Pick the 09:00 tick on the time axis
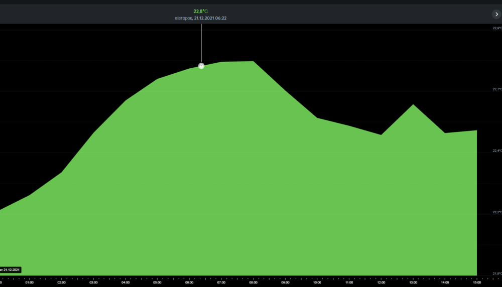This screenshot has height=287, width=502. click(x=285, y=282)
